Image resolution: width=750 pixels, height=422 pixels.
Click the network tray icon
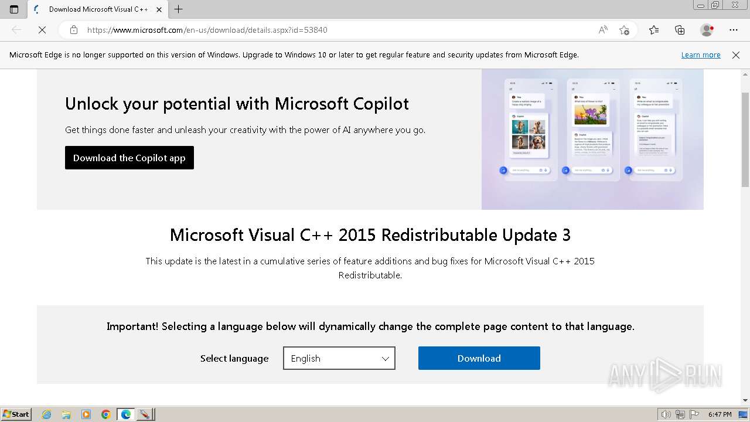[x=680, y=414]
